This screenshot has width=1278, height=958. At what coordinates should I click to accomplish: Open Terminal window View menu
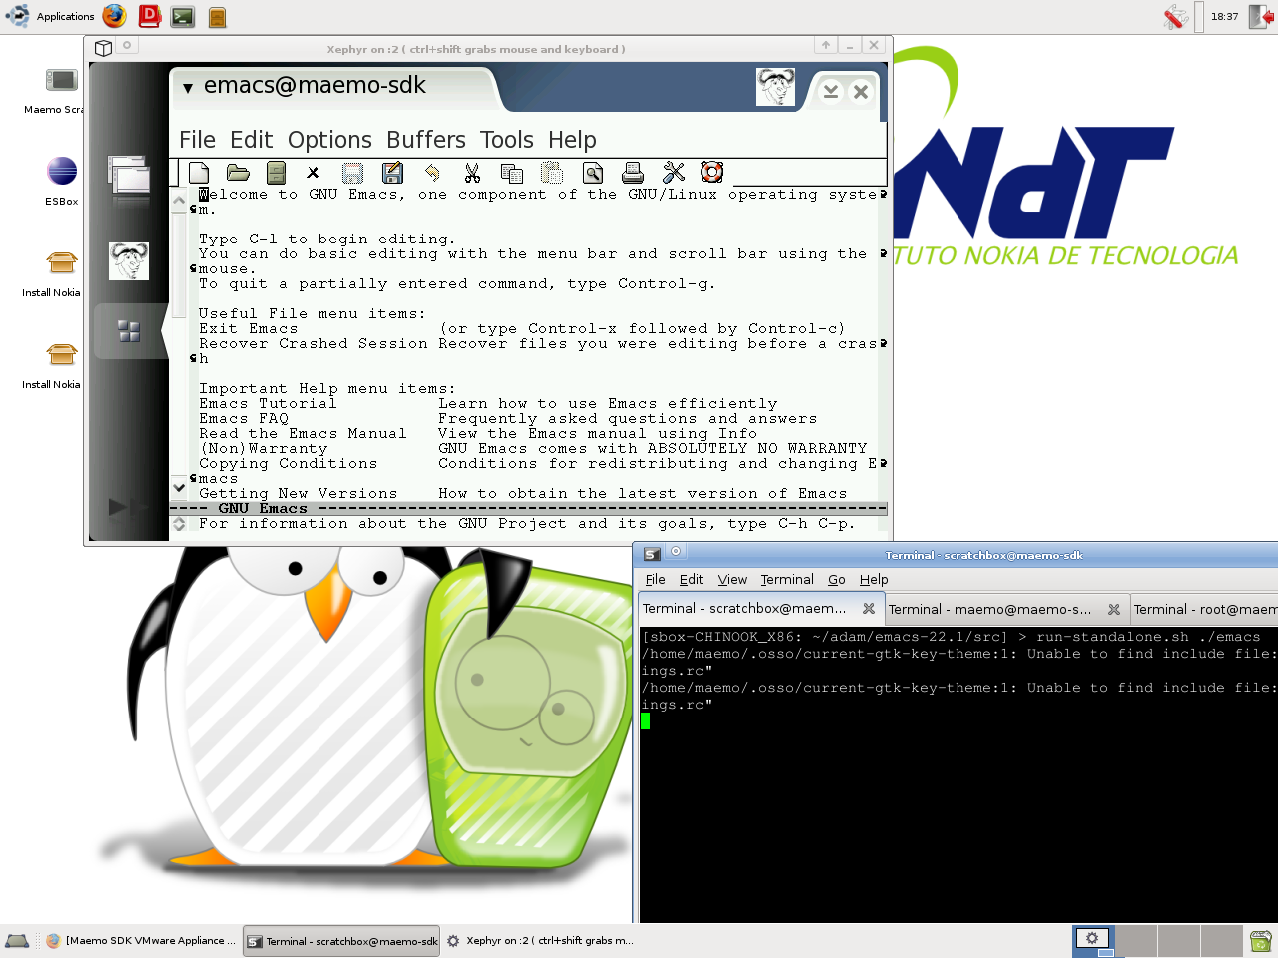[x=732, y=580]
